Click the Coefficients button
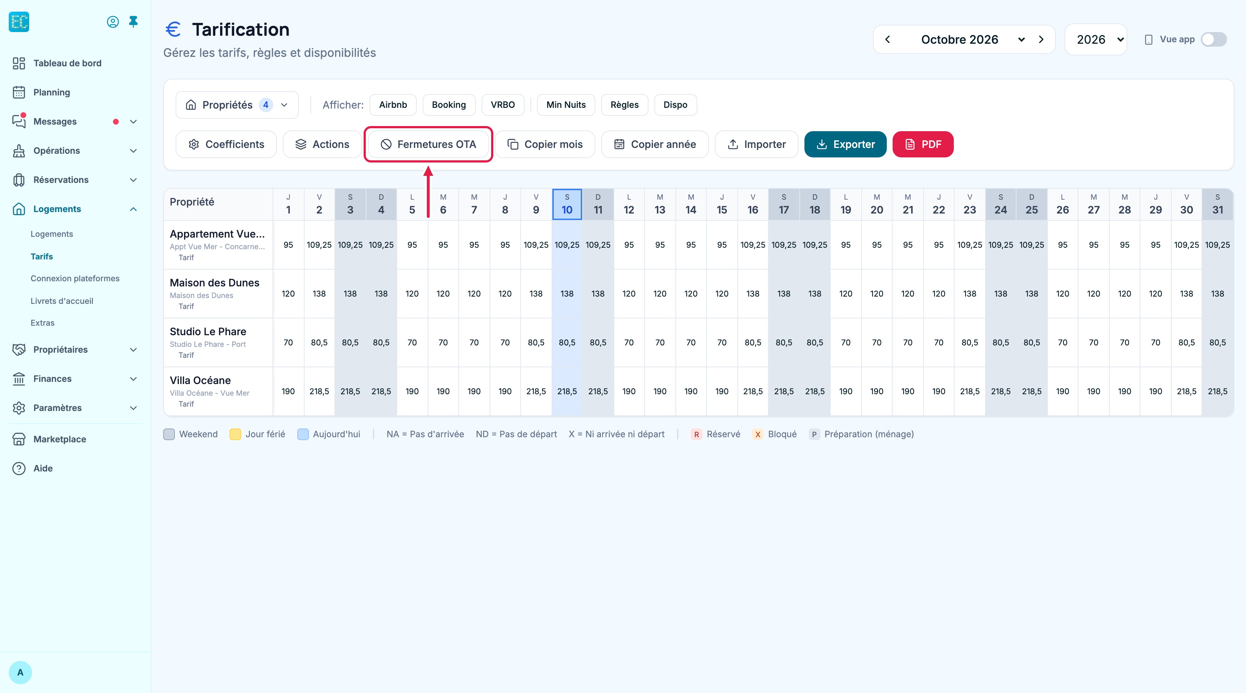 [x=226, y=144]
